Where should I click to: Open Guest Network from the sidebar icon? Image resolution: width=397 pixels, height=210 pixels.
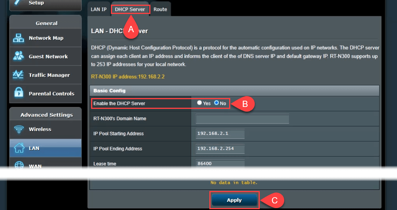click(x=19, y=56)
